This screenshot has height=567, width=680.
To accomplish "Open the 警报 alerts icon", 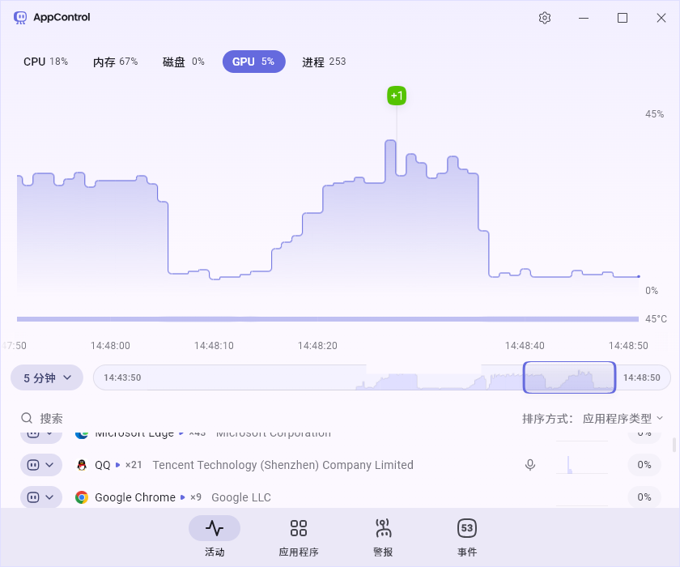I will tap(383, 529).
